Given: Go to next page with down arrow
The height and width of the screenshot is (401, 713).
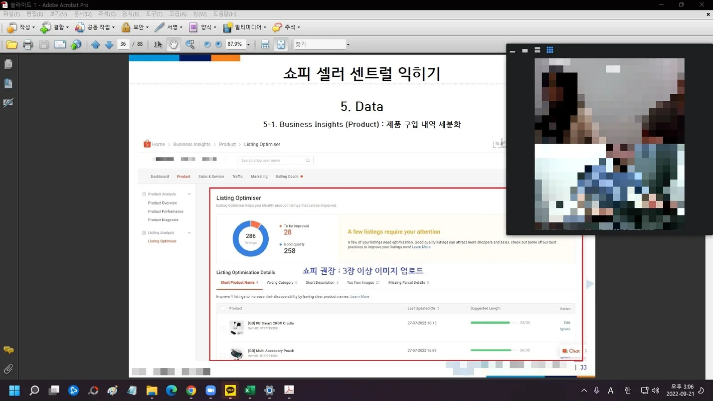Looking at the screenshot, I should click(x=109, y=45).
